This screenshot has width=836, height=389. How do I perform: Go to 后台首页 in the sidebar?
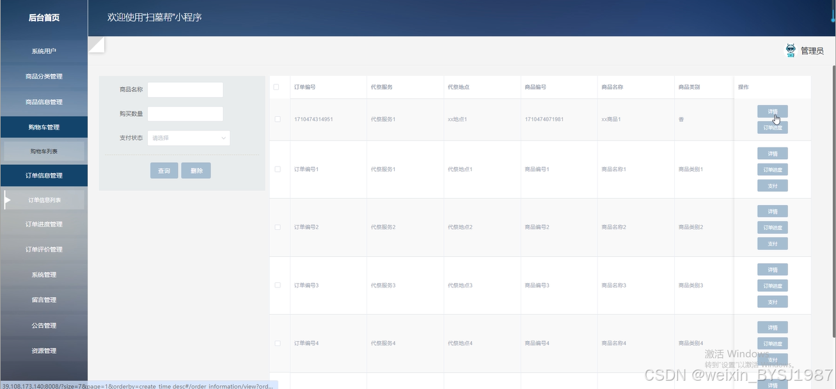tap(44, 18)
